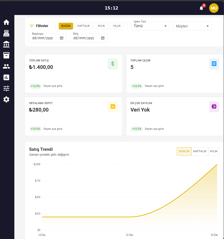Viewport: 224px width, 239px height.
Task: Click the notification bell icon
Action: coord(201,8)
